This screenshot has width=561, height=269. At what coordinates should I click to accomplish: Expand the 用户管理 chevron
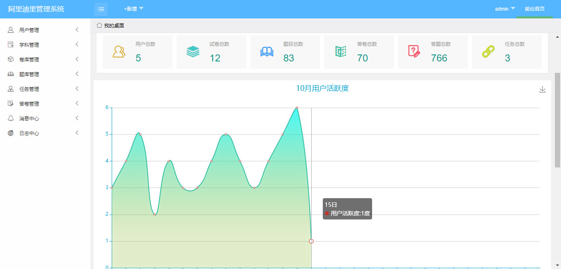pyautogui.click(x=77, y=30)
